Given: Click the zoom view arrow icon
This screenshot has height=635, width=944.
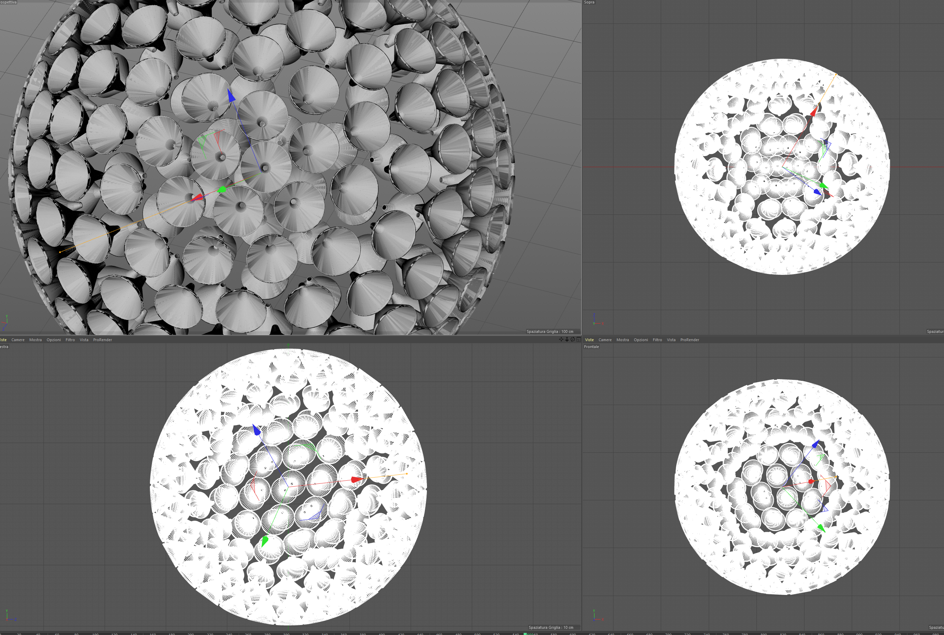Looking at the screenshot, I should tap(566, 339).
